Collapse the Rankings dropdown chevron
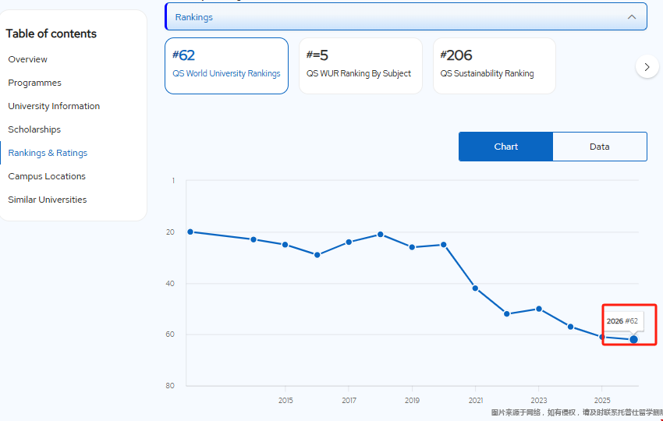 (631, 16)
